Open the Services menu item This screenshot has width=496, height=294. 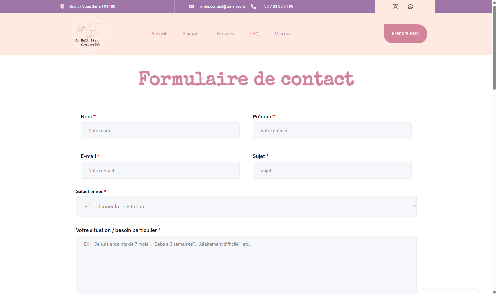coord(225,34)
